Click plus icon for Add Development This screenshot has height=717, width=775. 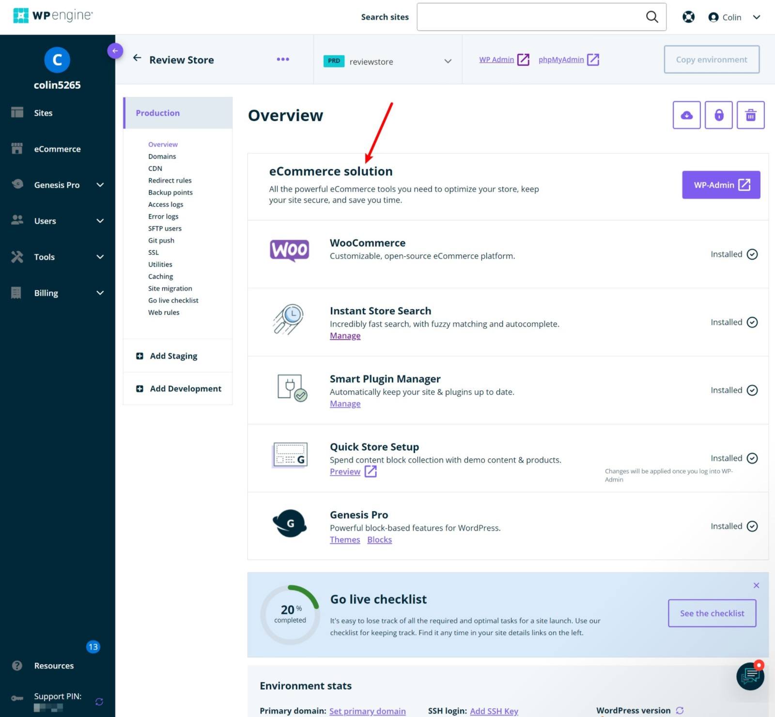pos(139,389)
